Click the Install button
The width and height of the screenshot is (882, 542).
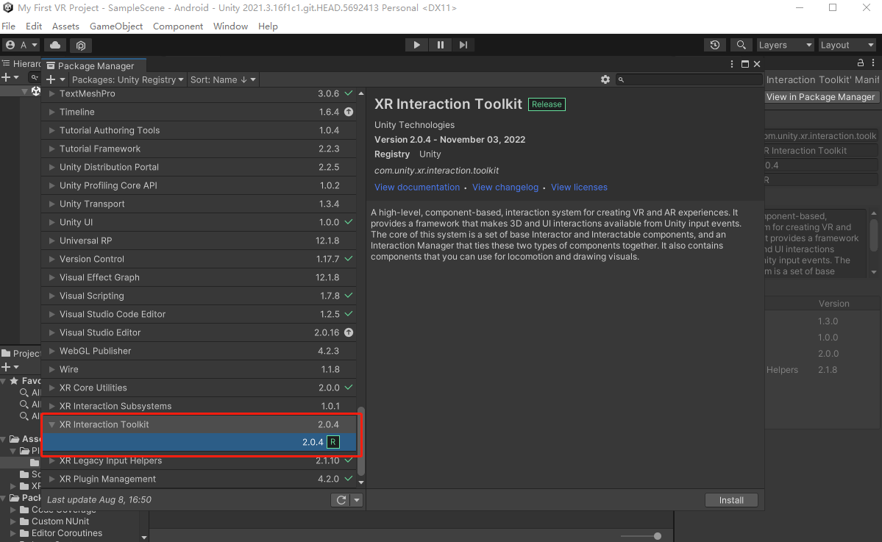pos(730,500)
